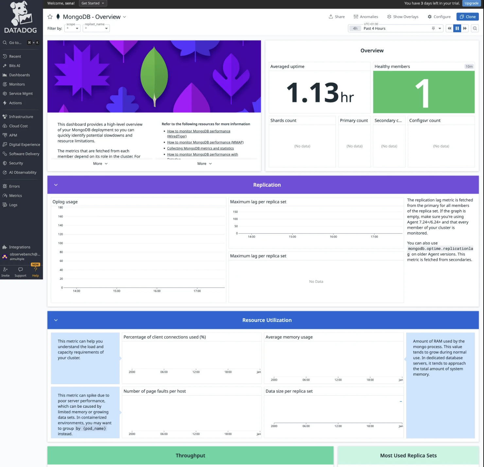Click the Datadog dog logo
The width and height of the screenshot is (484, 467).
coord(21,14)
